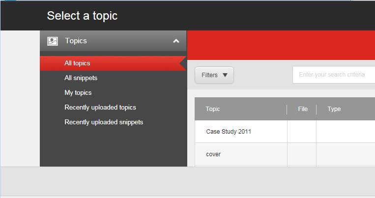
Task: Select the cover topic row
Action: [285, 154]
